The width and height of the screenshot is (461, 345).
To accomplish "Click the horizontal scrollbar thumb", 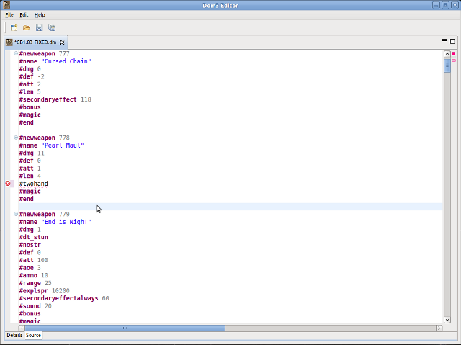I will [x=124, y=328].
